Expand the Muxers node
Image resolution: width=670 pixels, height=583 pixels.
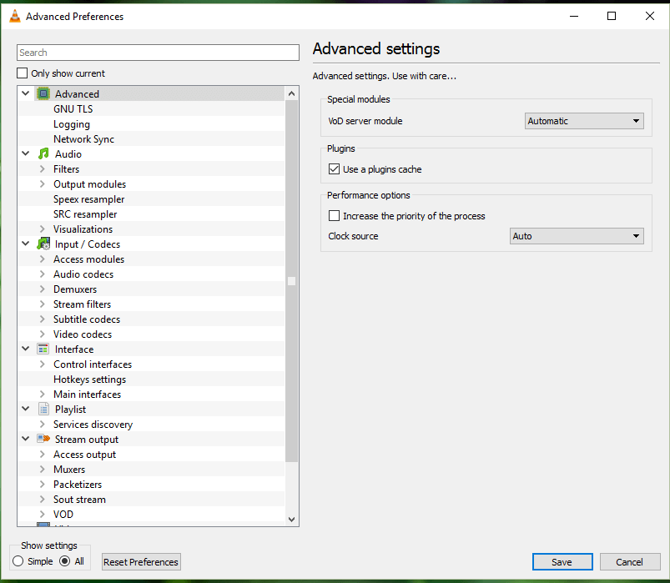click(42, 470)
